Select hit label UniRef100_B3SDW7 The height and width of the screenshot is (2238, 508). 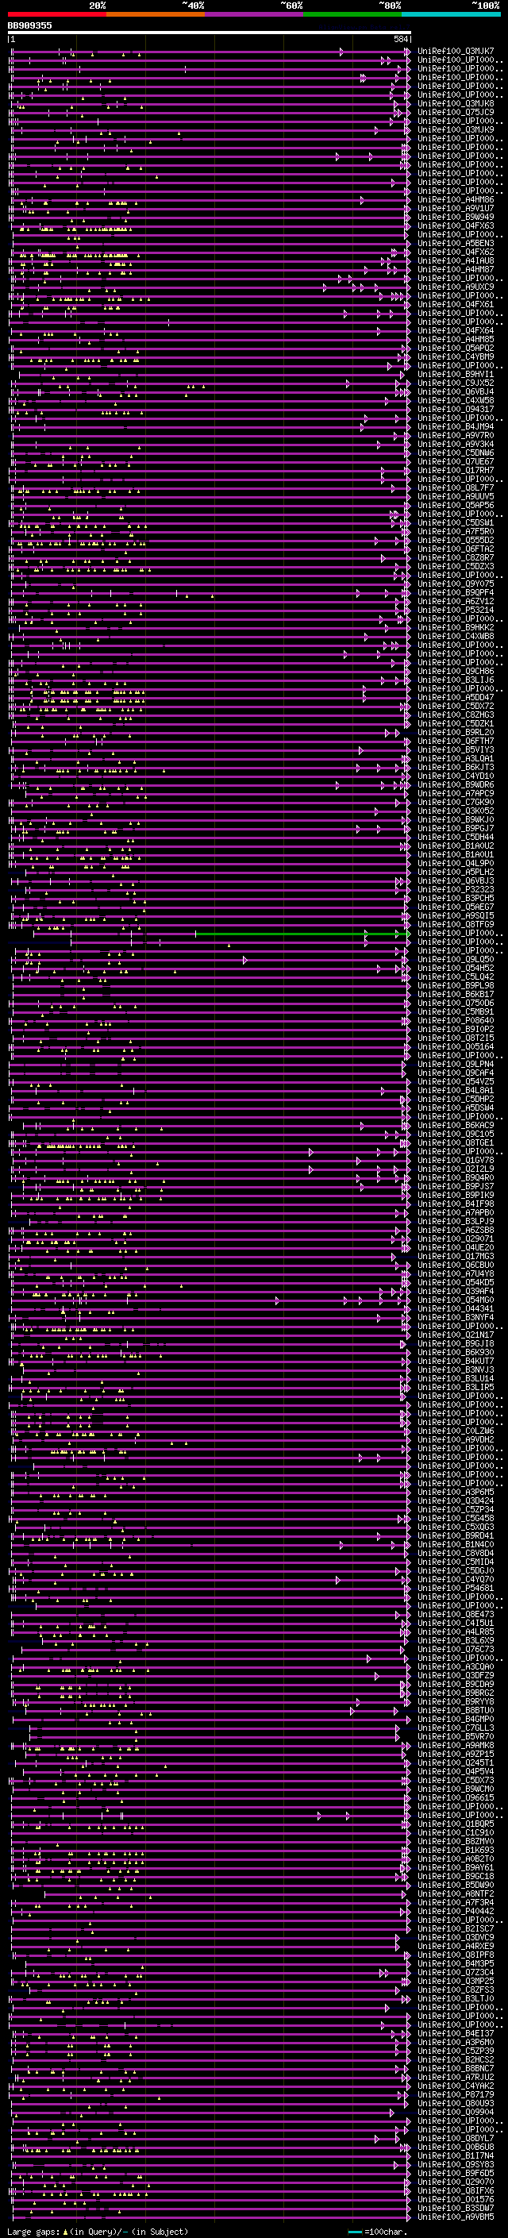tap(456, 2208)
